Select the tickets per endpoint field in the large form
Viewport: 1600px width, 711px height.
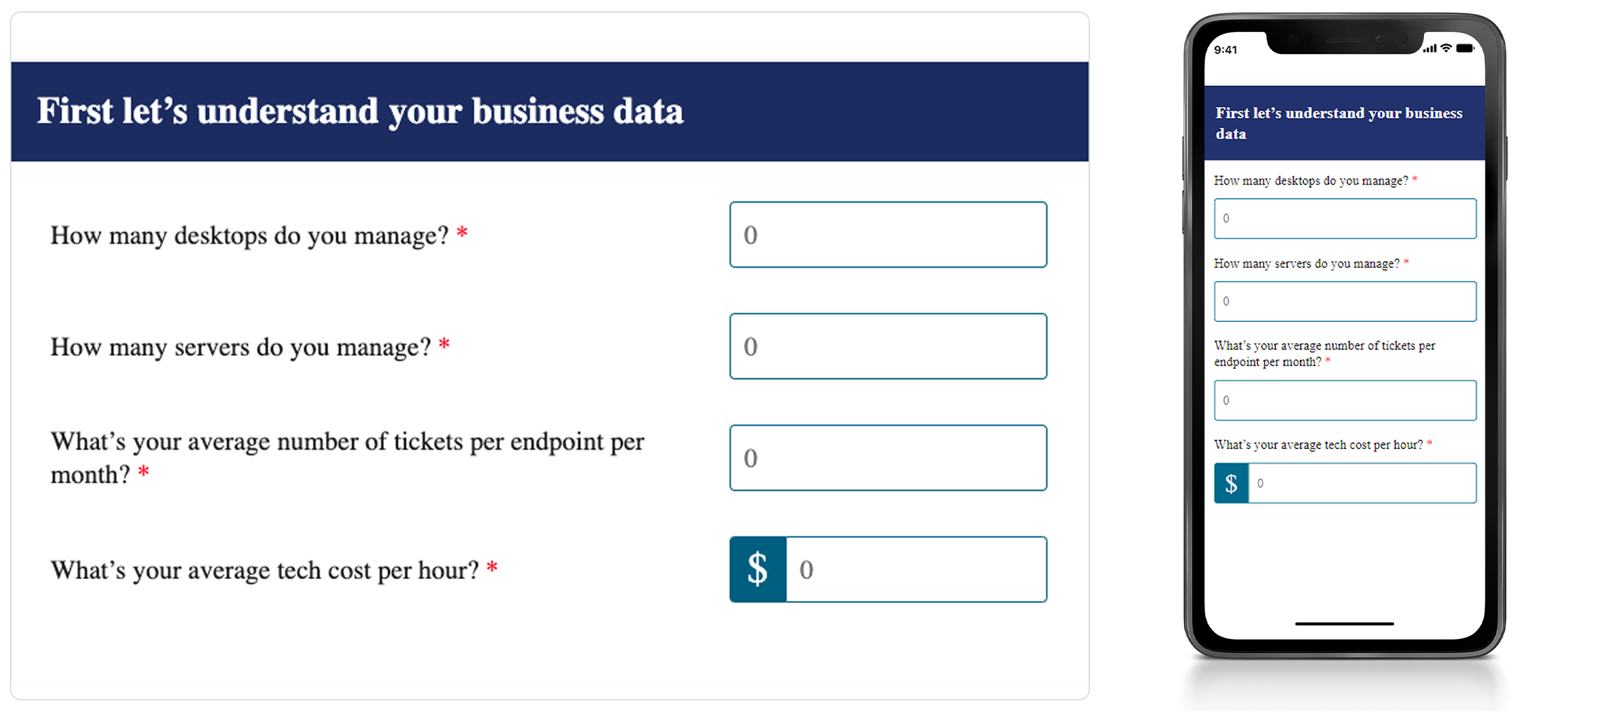[888, 458]
